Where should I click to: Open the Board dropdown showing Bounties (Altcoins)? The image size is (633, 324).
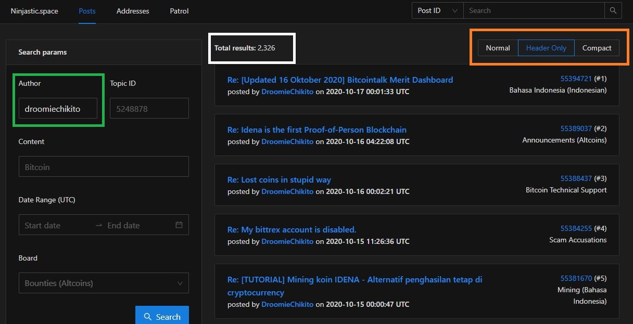point(104,283)
